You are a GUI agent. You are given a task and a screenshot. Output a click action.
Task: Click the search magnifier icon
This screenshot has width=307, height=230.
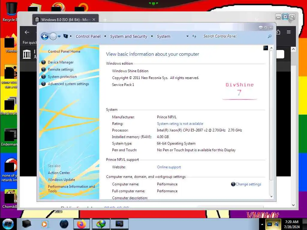coord(270,36)
